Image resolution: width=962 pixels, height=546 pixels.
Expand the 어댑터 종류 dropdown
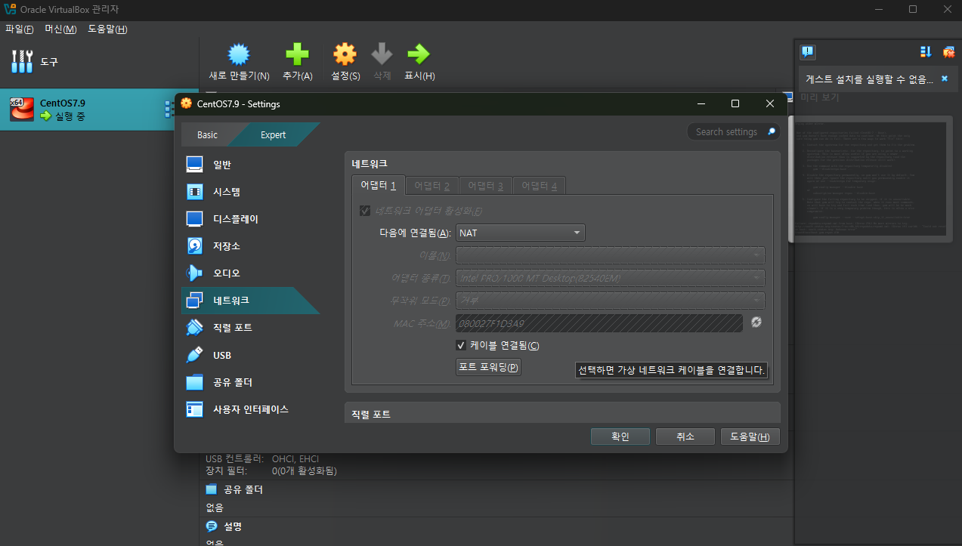[x=610, y=278]
